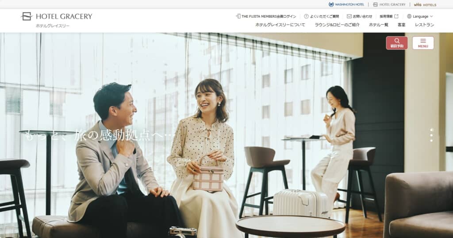Select the last carousel dot indicator
453x238 pixels.
tap(431, 140)
